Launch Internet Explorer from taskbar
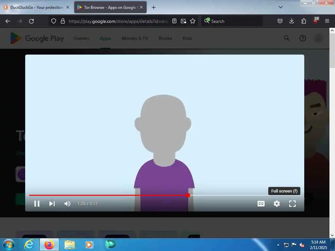Image resolution: width=335 pixels, height=251 pixels. point(29,244)
